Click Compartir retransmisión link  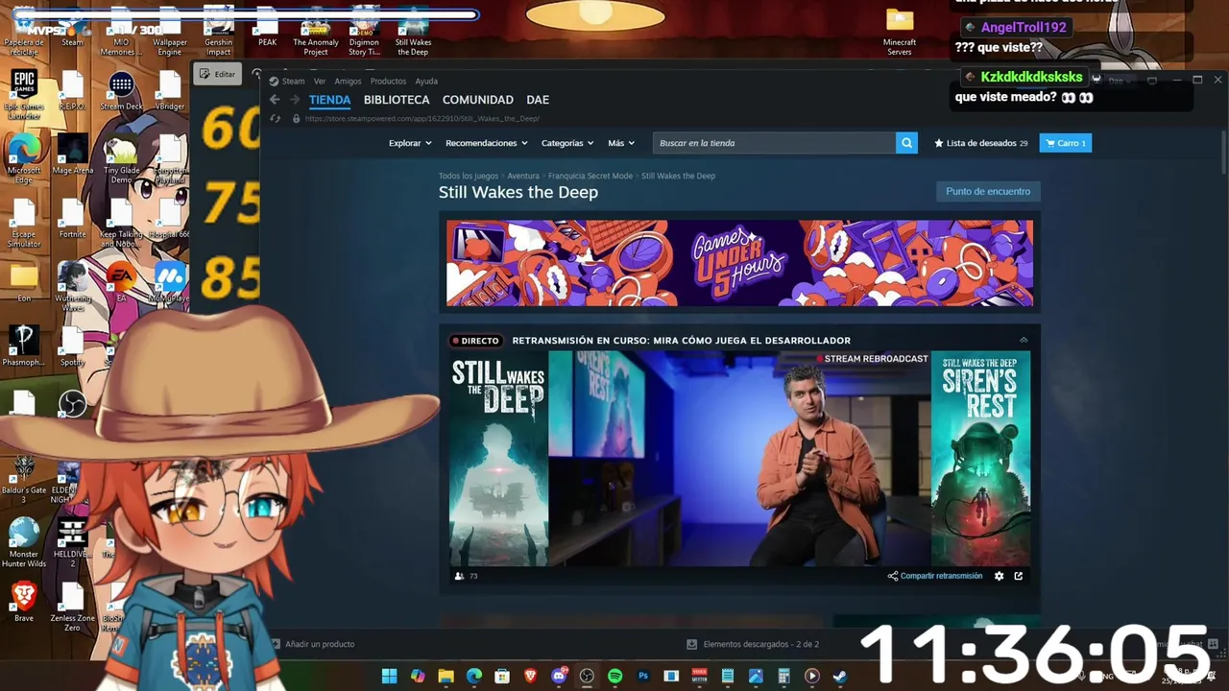click(x=935, y=576)
